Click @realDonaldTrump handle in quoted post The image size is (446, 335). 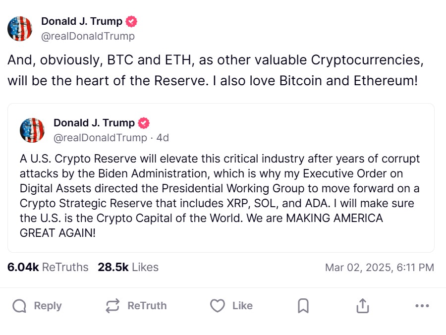[x=100, y=138]
